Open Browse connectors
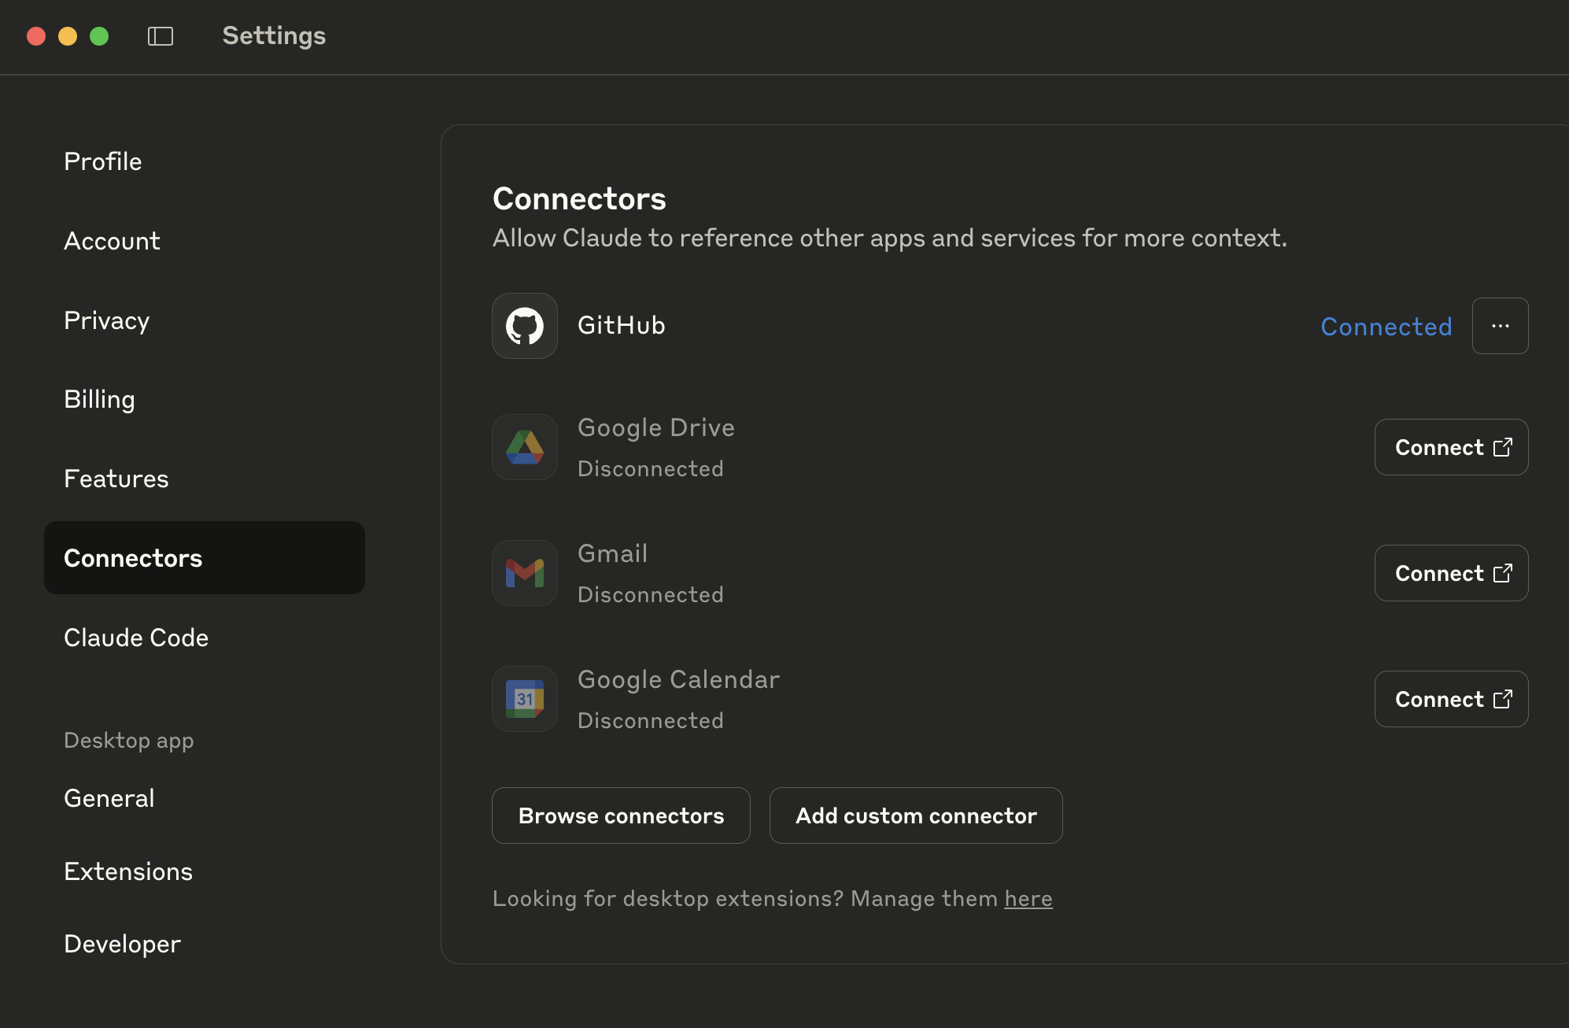Image resolution: width=1569 pixels, height=1028 pixels. coord(621,815)
